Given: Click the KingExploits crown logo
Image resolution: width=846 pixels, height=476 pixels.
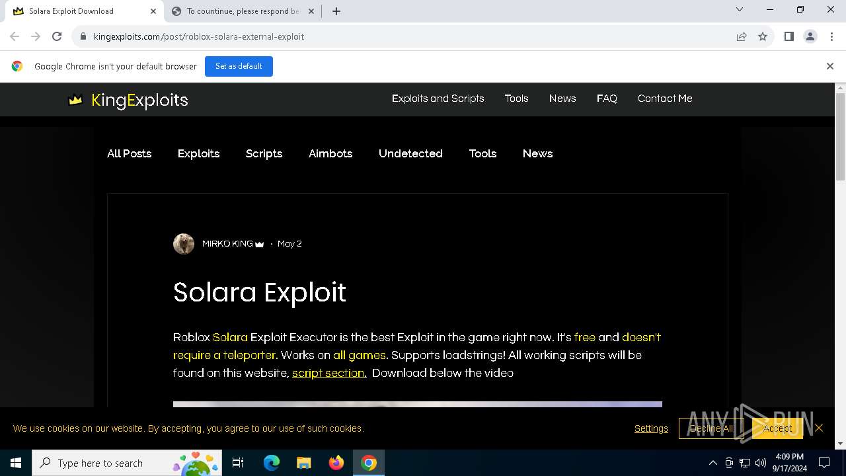Looking at the screenshot, I should coord(75,100).
